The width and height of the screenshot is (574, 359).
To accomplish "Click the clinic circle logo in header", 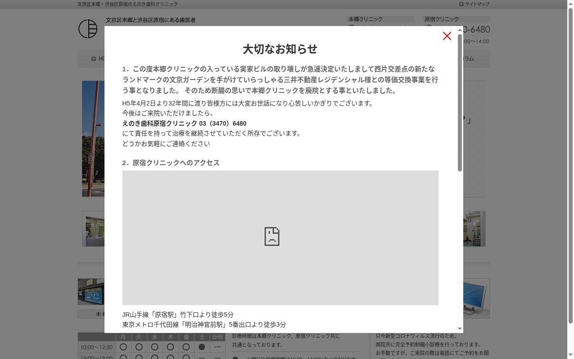I will point(88,29).
